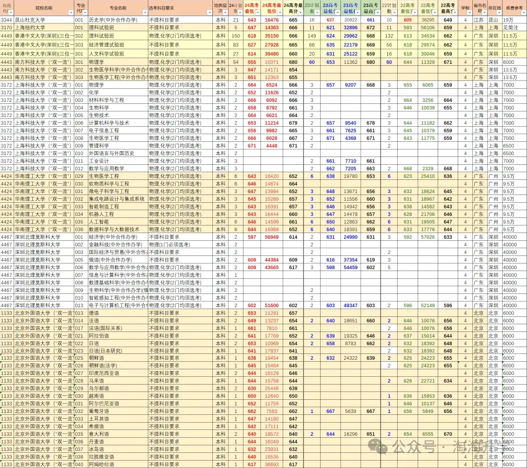Open the 院校名称 column filter dropdown
The height and width of the screenshot is (468, 527).
coord(71,12)
